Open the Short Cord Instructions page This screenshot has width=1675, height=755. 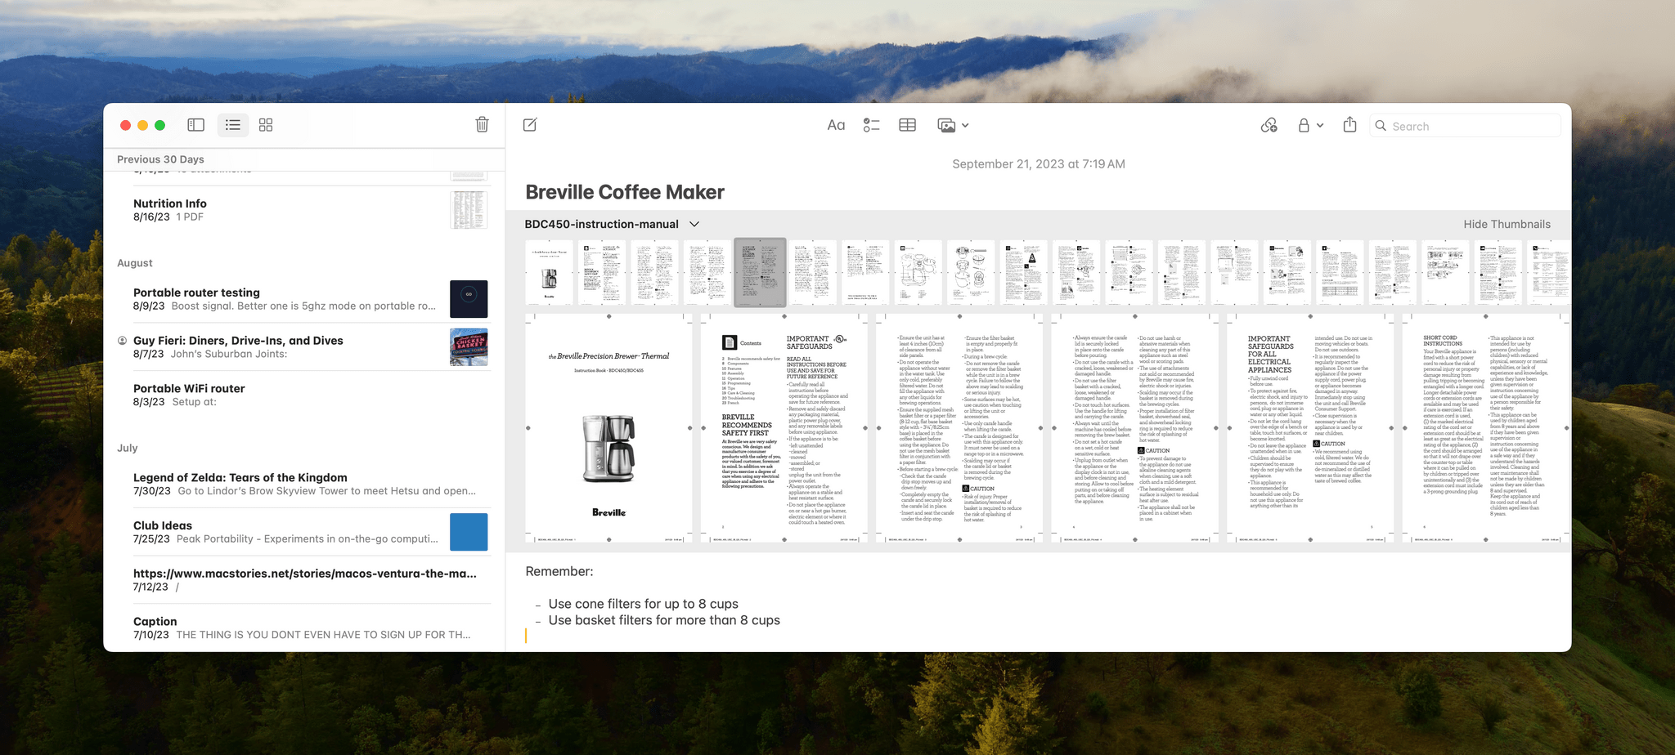point(1484,428)
